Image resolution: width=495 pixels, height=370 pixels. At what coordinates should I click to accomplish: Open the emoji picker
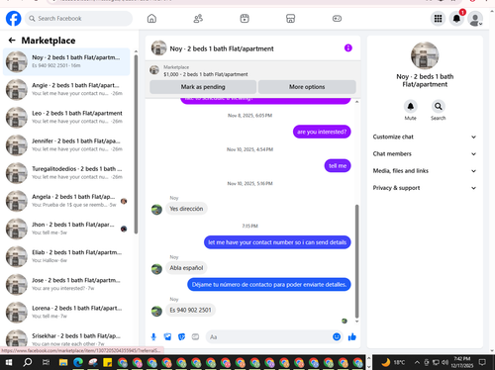coord(337,336)
